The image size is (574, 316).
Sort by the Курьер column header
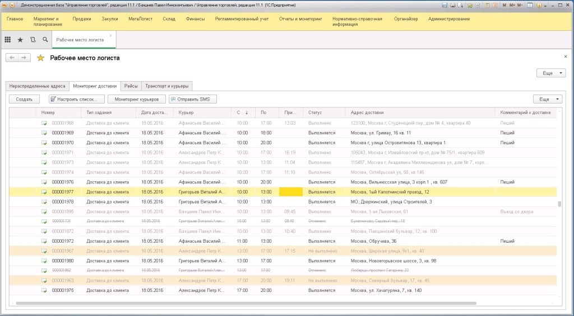tap(202, 112)
